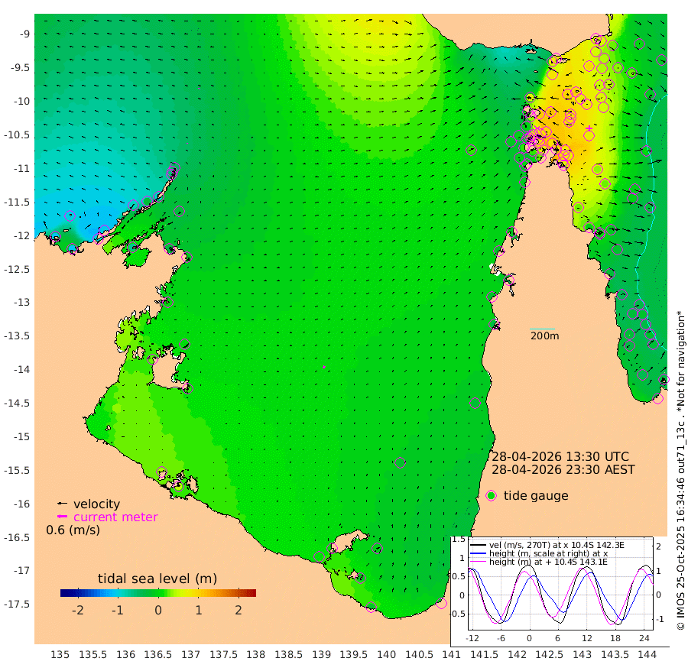The width and height of the screenshot is (688, 671).
Task: Click the longitude axis label "136.5"
Action: point(158,655)
